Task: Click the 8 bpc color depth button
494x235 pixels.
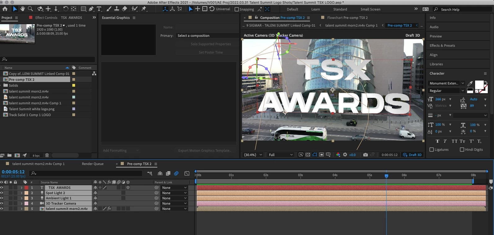Action: [x=36, y=155]
